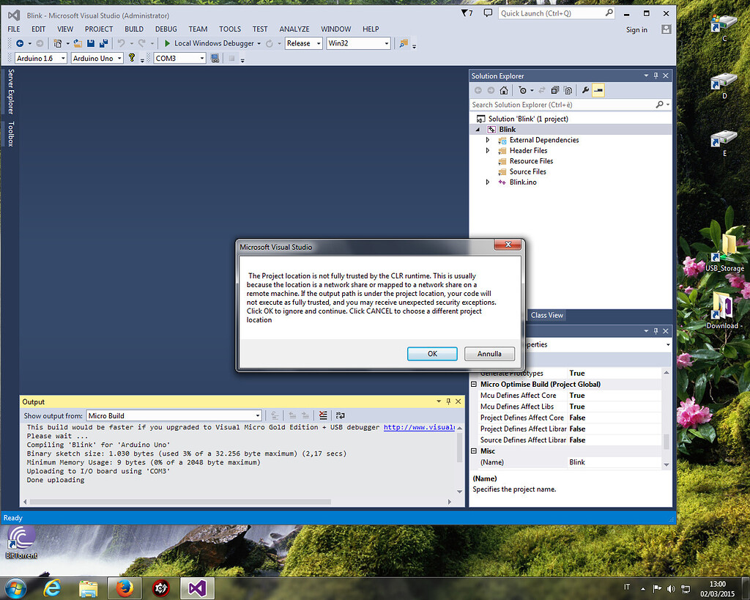Open the Server Explorer side tab
The image size is (750, 600).
11,92
